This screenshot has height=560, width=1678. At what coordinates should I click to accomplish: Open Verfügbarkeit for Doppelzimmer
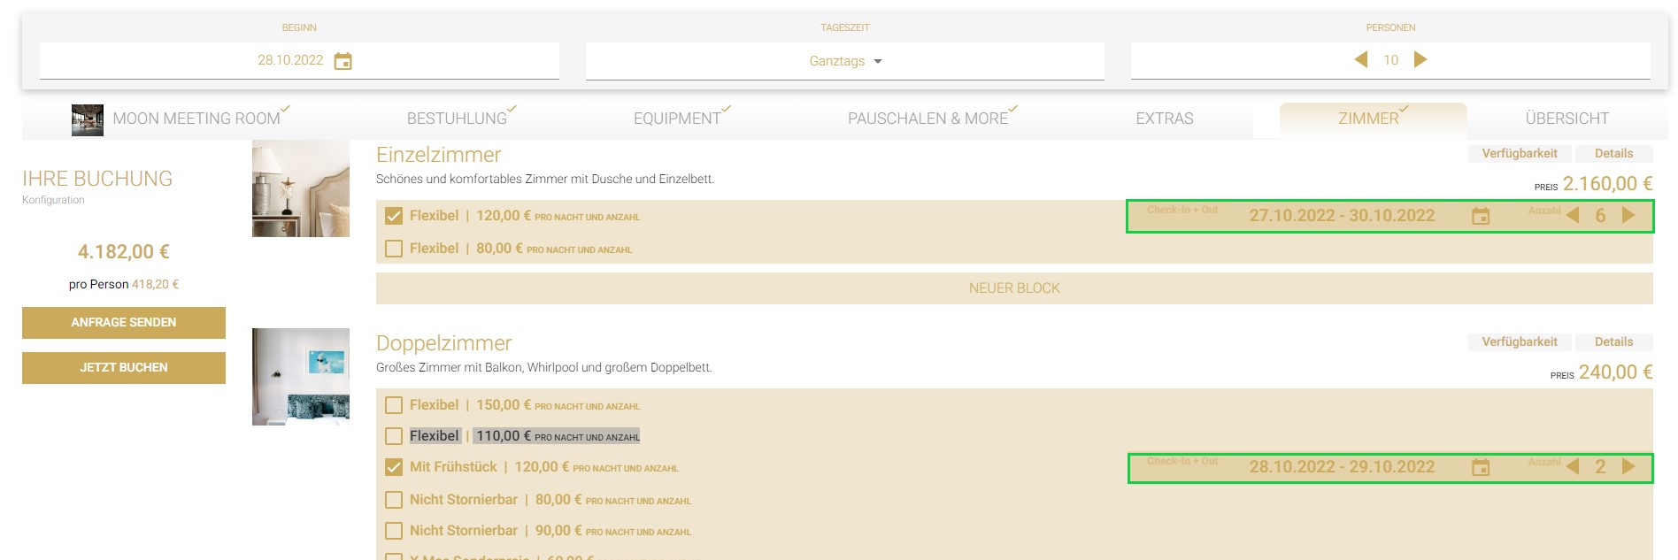click(1520, 342)
